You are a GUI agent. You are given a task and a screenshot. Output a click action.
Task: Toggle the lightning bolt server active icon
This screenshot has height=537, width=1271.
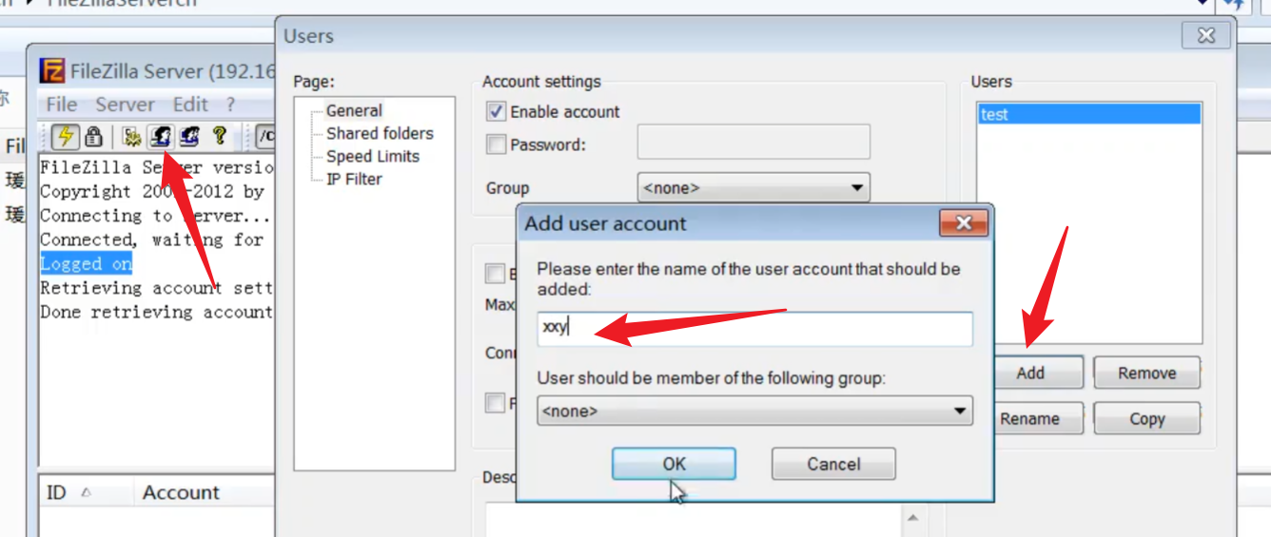point(65,137)
